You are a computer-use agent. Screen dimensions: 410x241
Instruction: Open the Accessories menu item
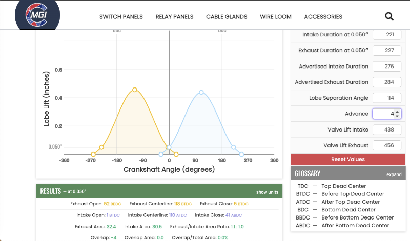[x=323, y=17]
